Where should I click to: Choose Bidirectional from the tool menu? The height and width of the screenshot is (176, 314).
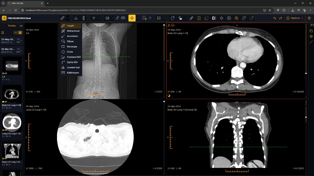click(x=71, y=31)
